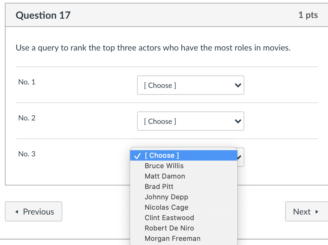Click the Question 17 heading
Viewport: 328px width, 245px height.
click(x=43, y=15)
